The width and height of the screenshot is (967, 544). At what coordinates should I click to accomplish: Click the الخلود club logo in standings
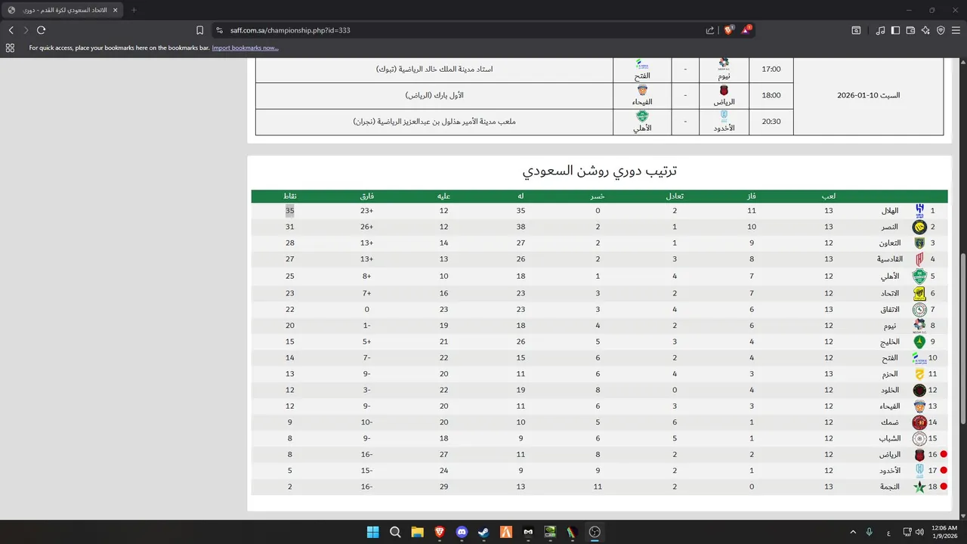(x=919, y=391)
